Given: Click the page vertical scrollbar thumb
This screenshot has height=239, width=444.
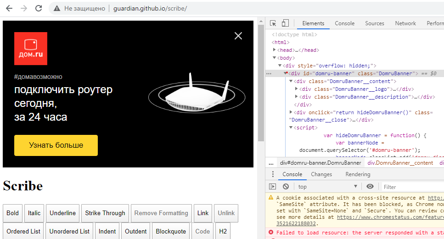Looking at the screenshot, I should 261,83.
